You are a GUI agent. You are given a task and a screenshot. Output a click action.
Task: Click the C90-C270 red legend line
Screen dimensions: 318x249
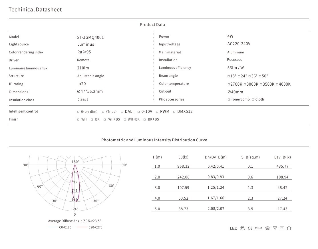coord(82,227)
